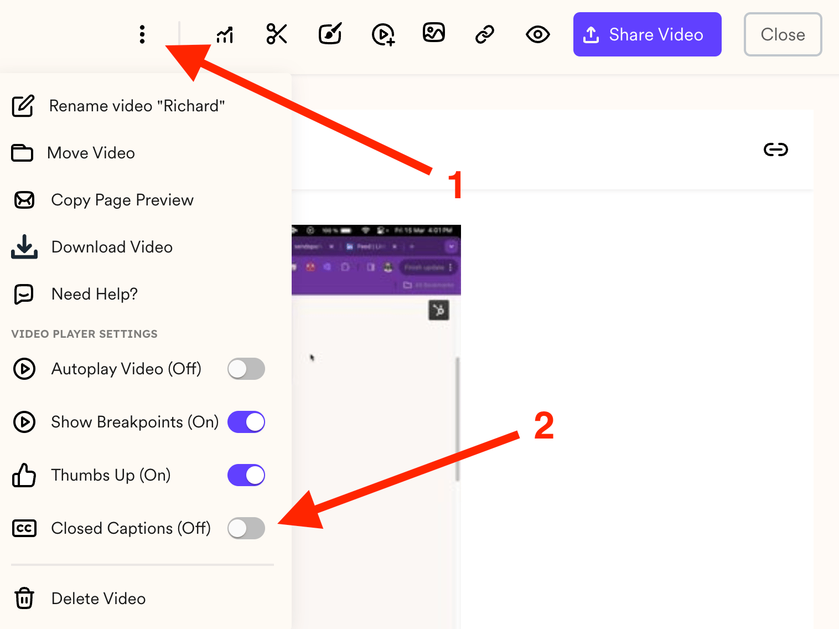Click the diagonal chain link icon in toolbar

tap(485, 34)
